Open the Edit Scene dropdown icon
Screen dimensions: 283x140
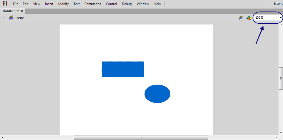(242, 18)
